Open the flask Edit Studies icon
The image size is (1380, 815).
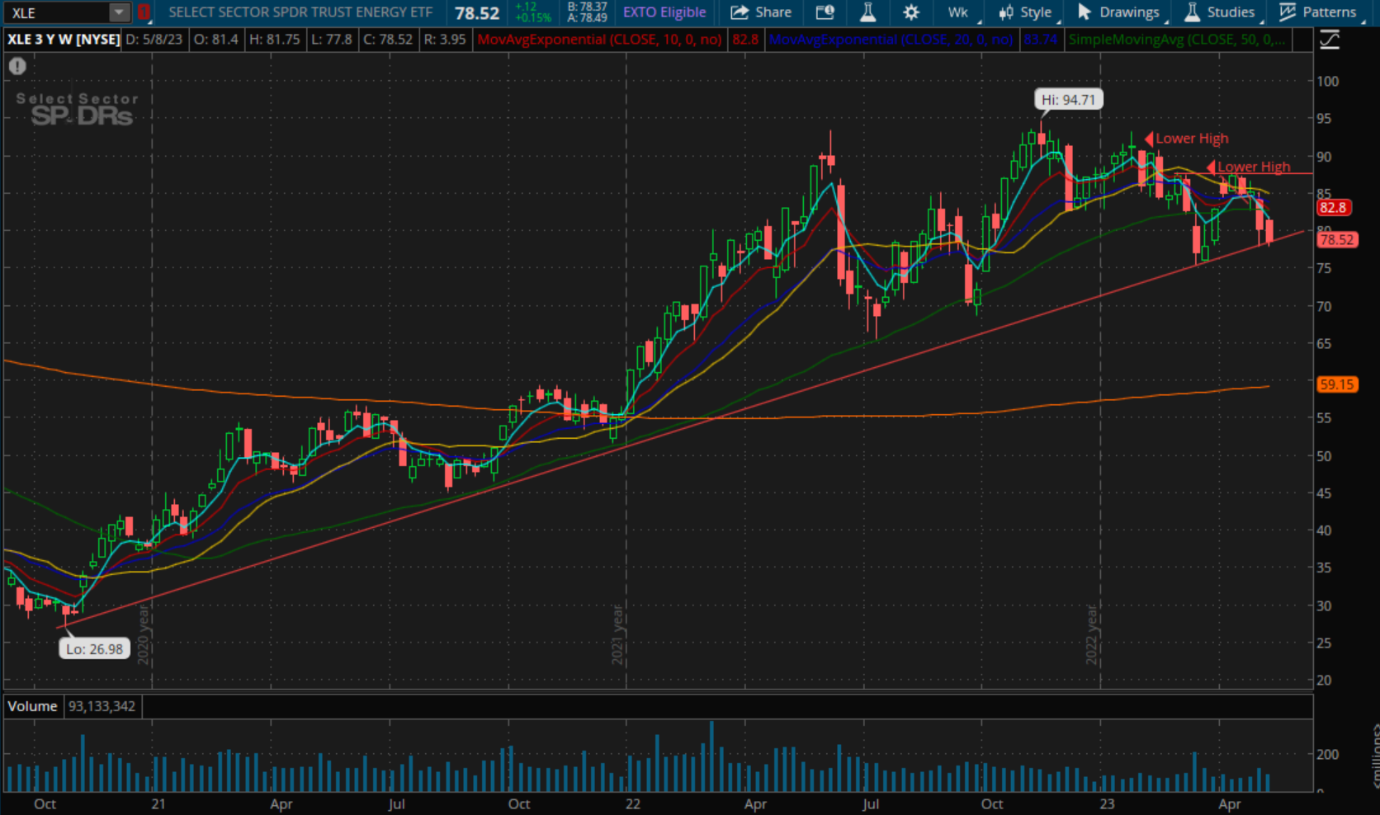click(x=867, y=12)
